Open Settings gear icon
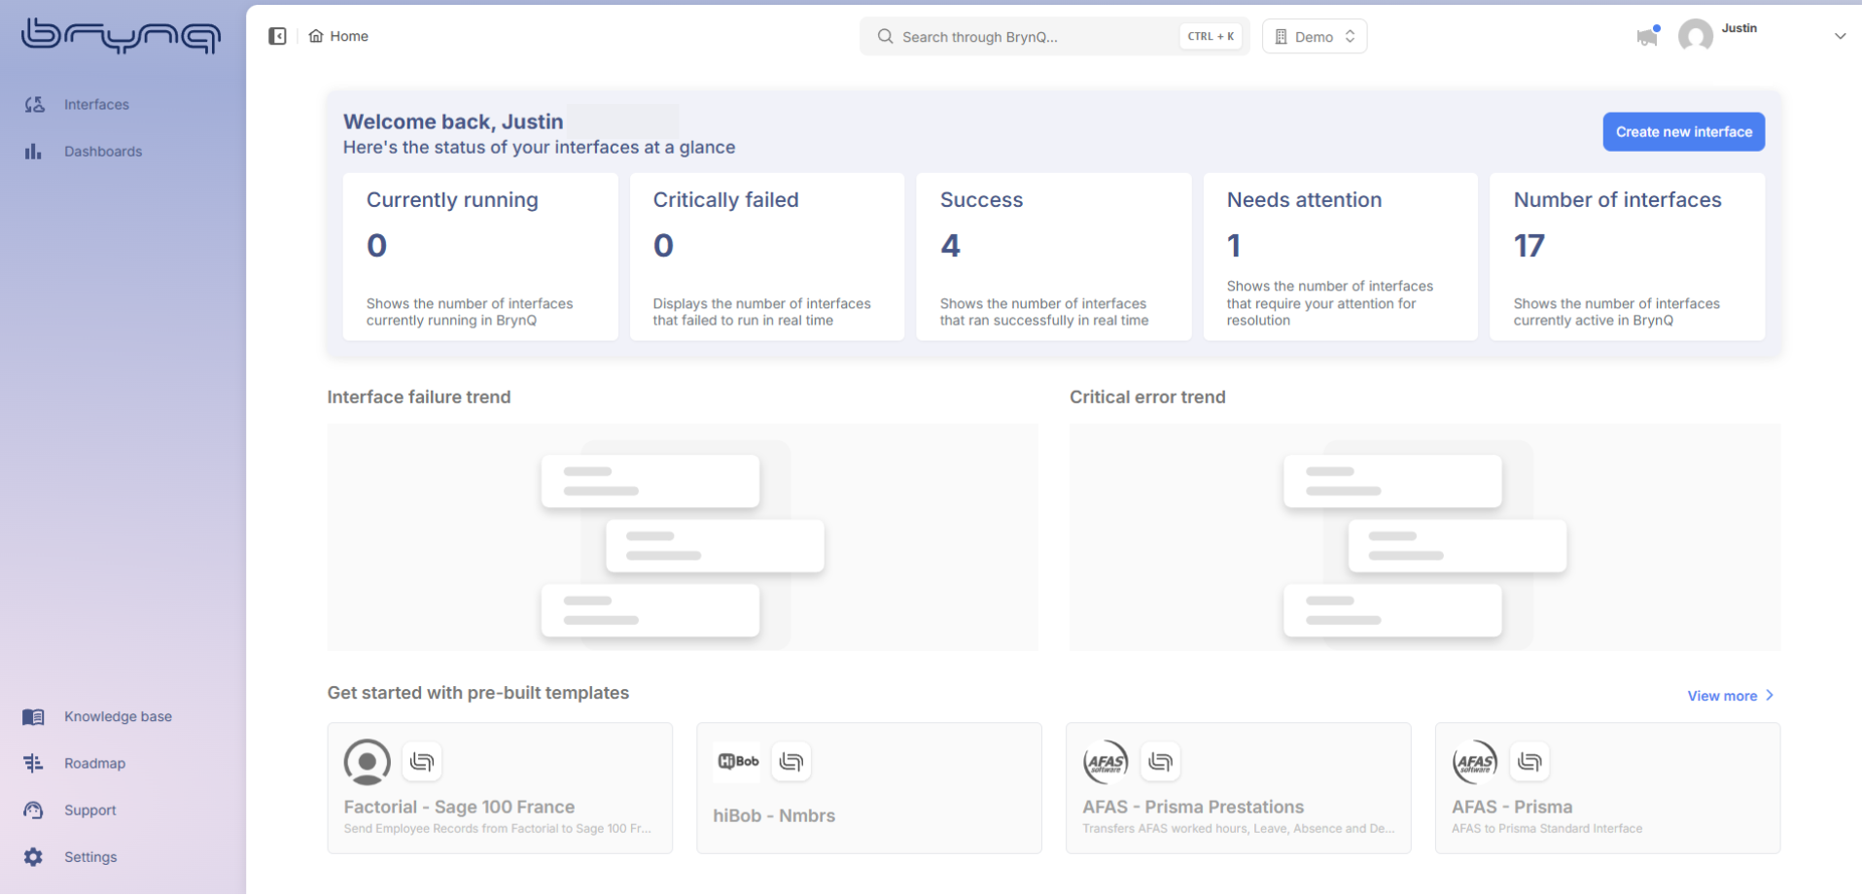 (34, 857)
